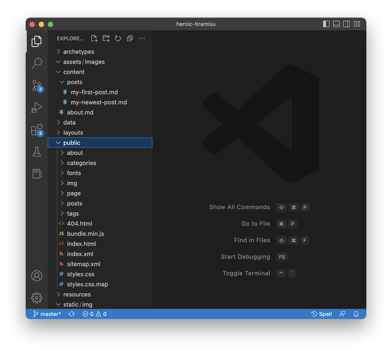This screenshot has width=392, height=353.
Task: Open about.md file
Action: tap(100, 112)
